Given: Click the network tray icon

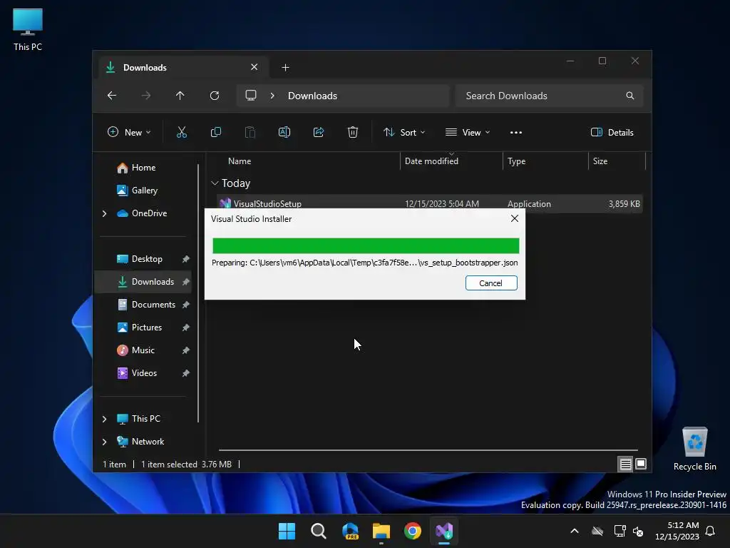Looking at the screenshot, I should click(x=620, y=531).
